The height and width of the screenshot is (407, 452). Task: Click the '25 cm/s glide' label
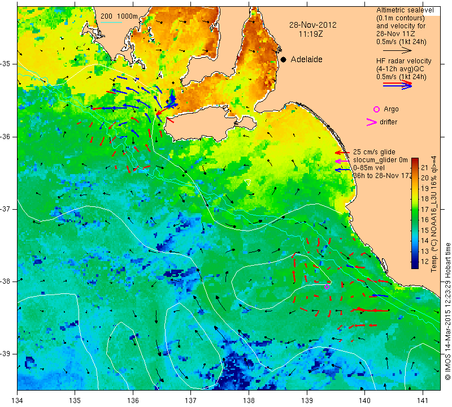(x=374, y=152)
